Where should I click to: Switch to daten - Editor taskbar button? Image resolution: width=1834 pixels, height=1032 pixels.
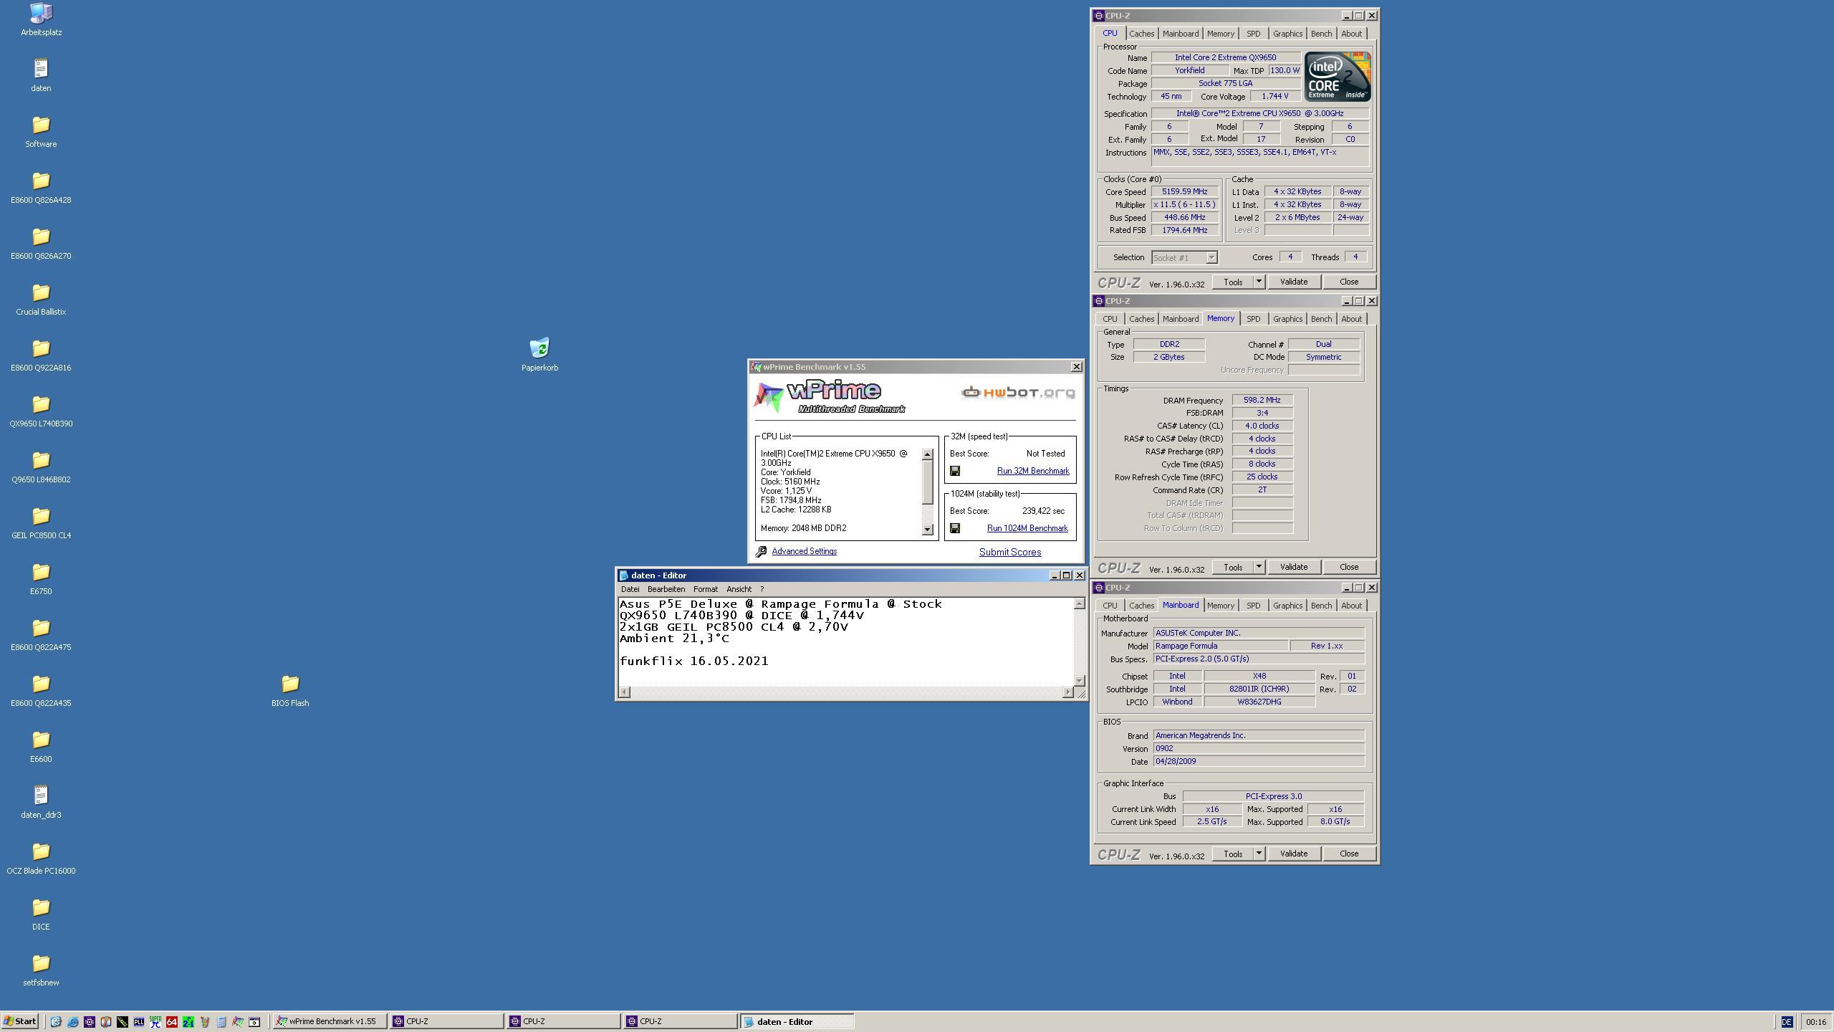797,1022
